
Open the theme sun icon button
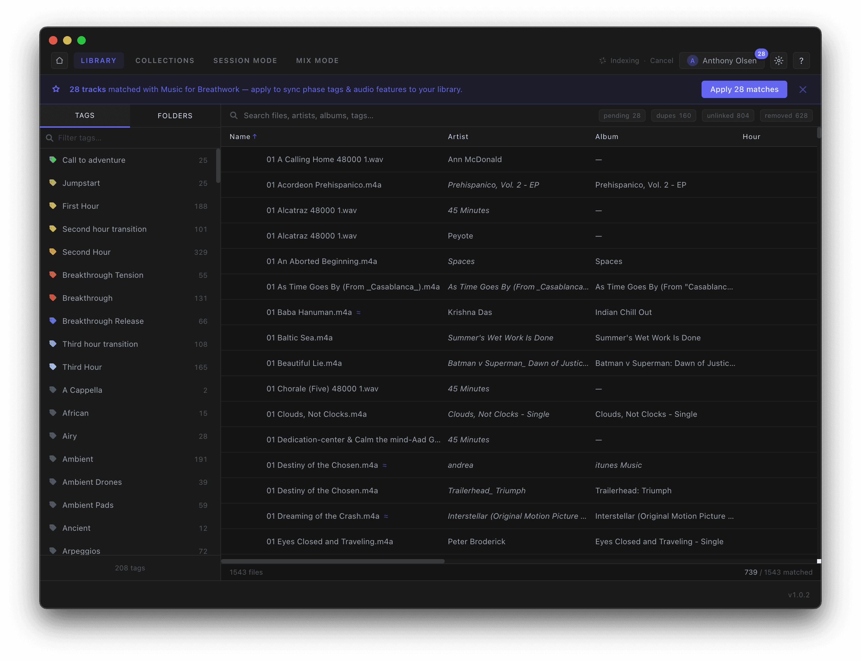coord(778,61)
